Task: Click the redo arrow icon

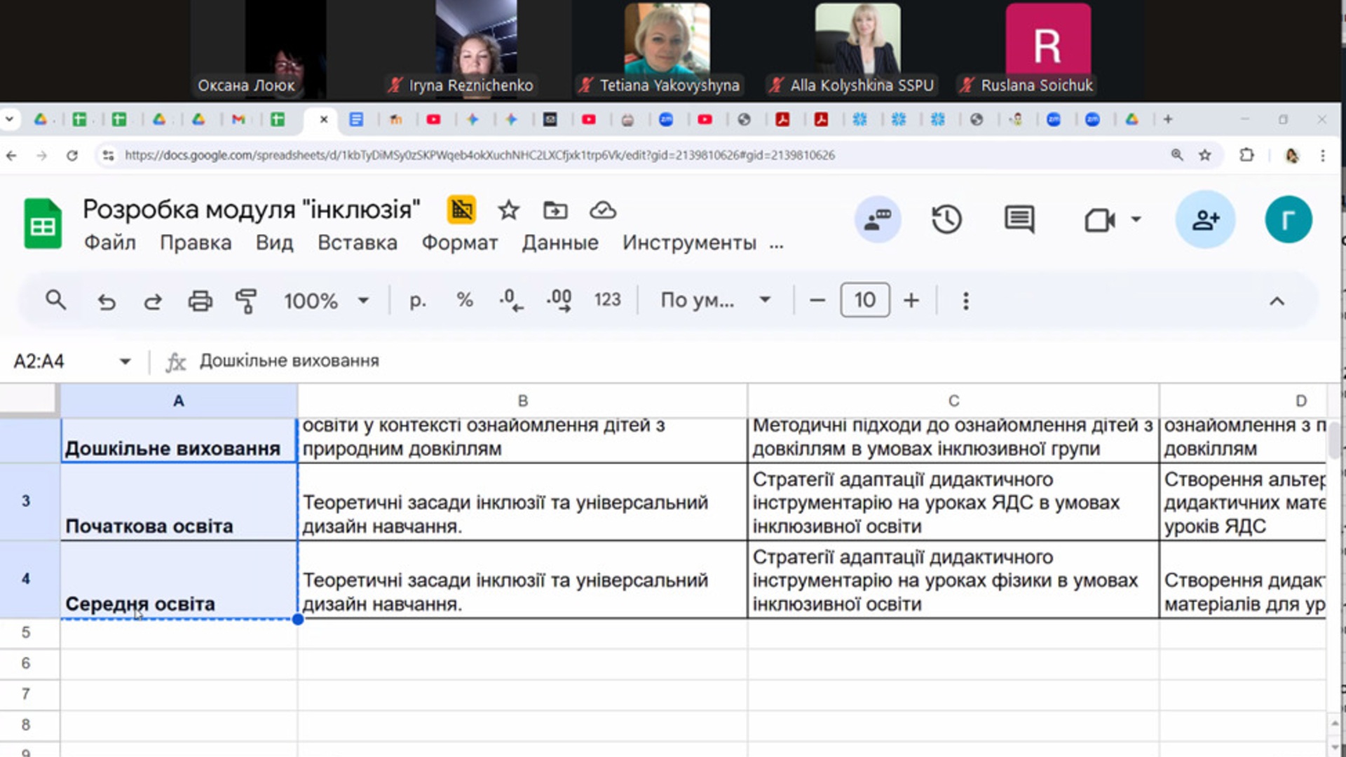Action: (153, 301)
